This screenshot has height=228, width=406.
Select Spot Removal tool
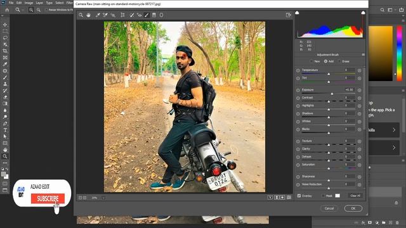click(132, 15)
